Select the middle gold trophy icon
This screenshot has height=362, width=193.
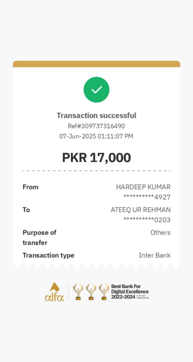[x=91, y=292]
